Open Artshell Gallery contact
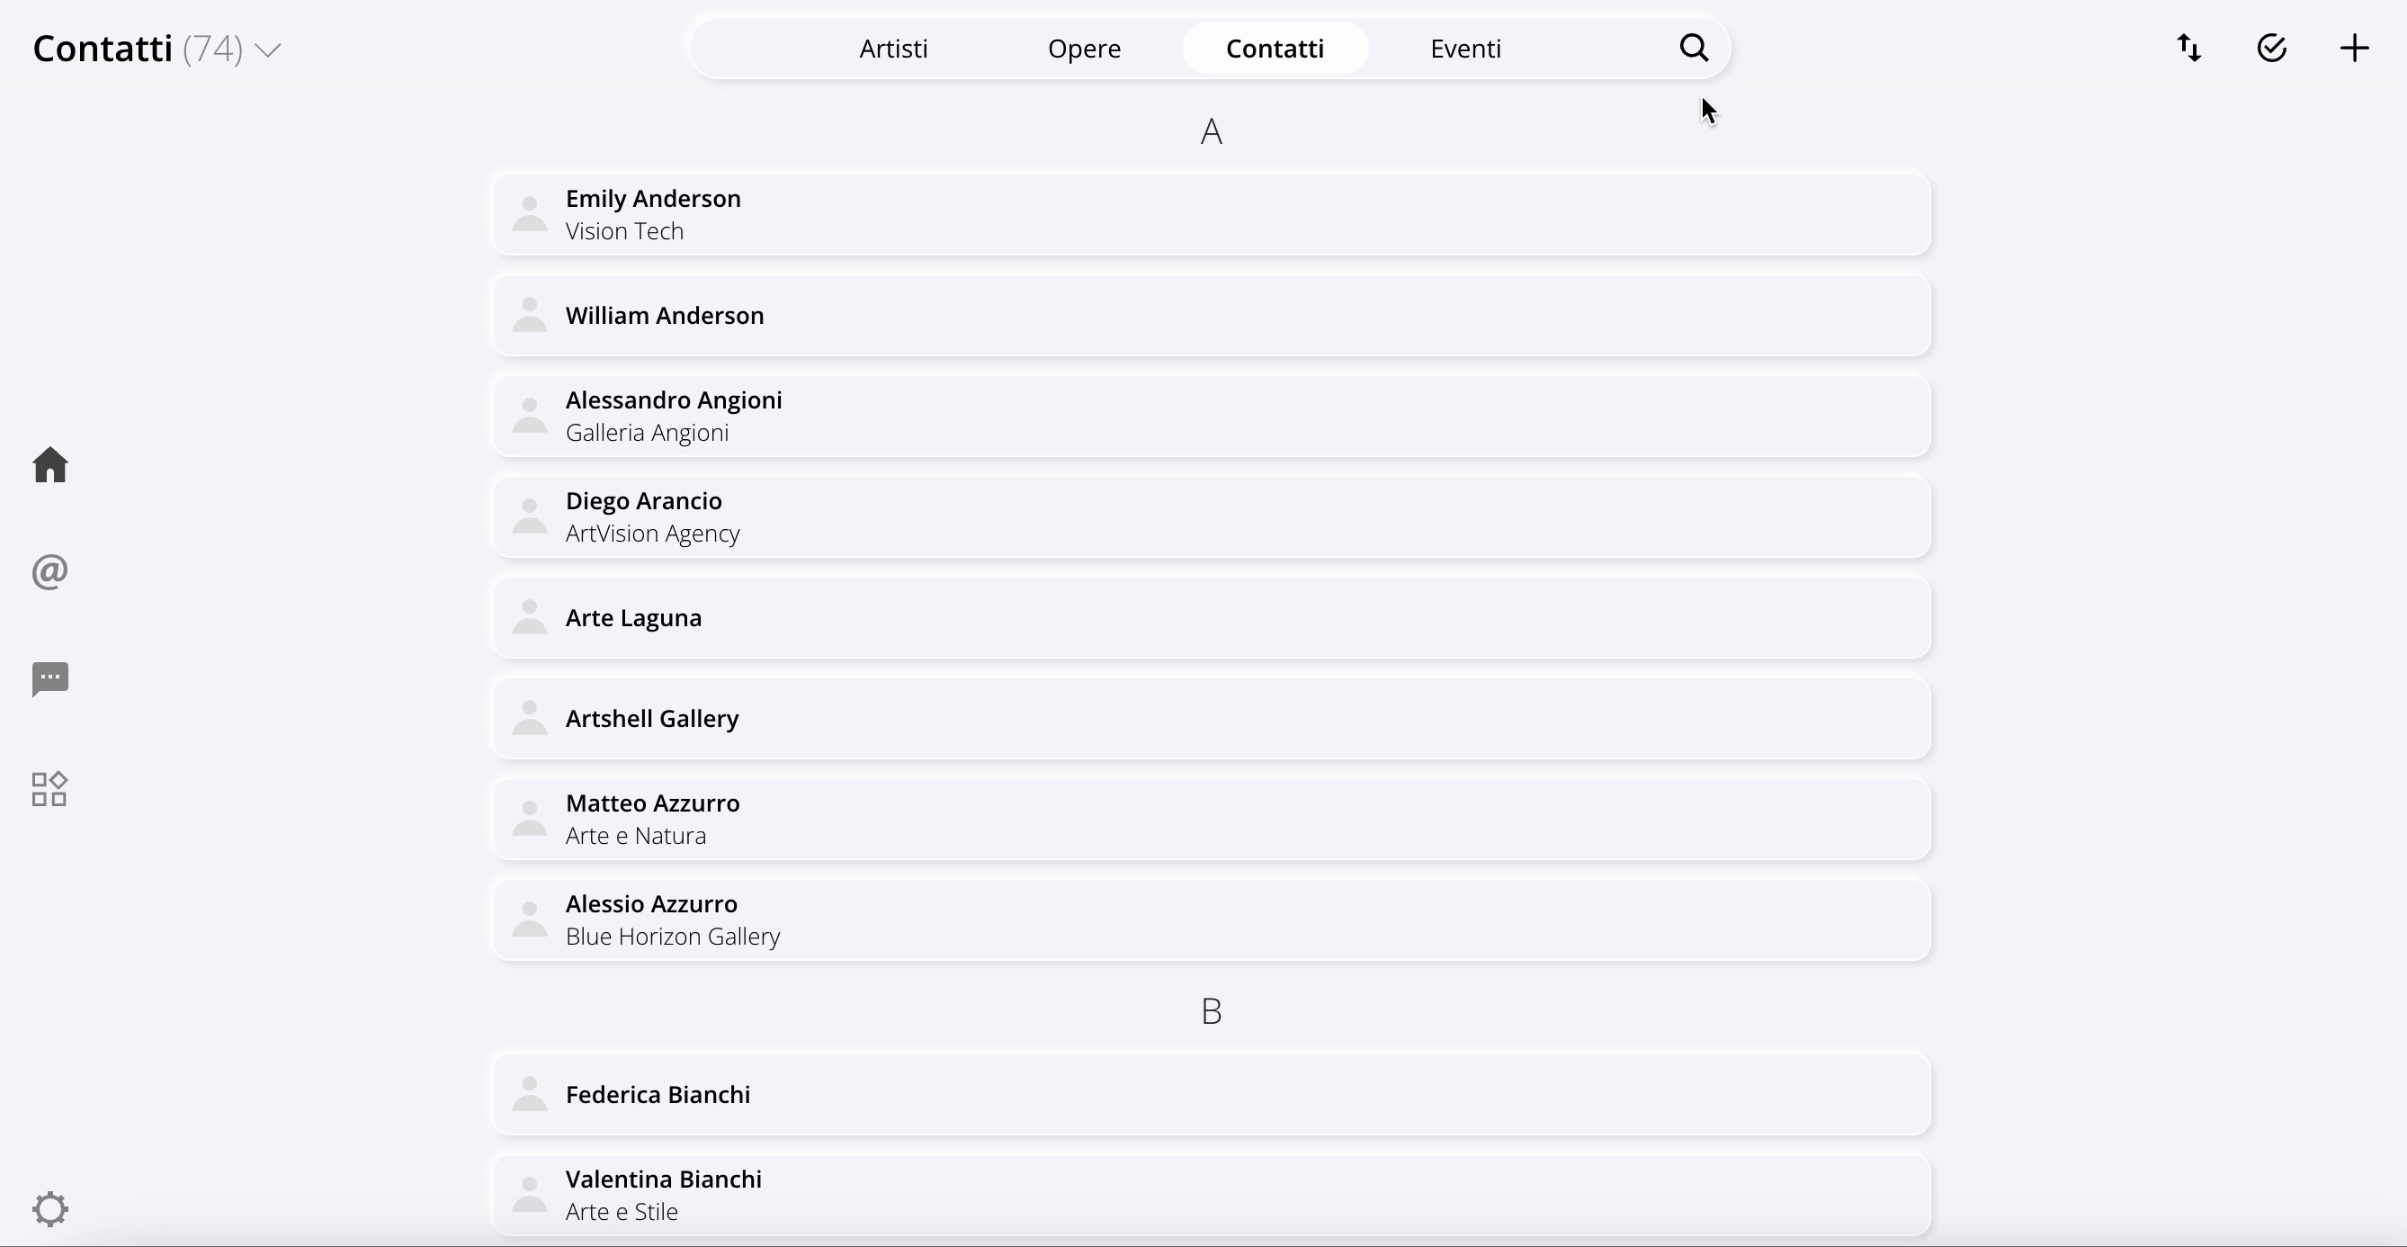 (x=1212, y=718)
